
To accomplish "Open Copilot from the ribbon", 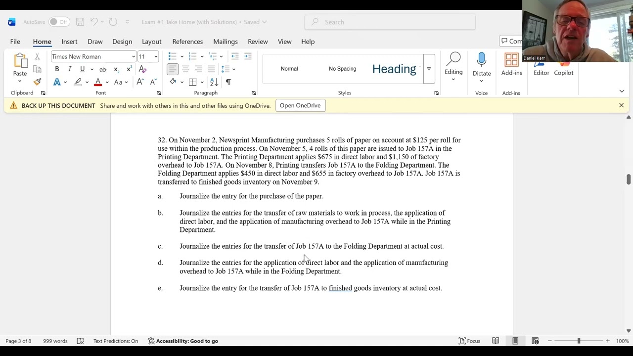I will point(563,68).
